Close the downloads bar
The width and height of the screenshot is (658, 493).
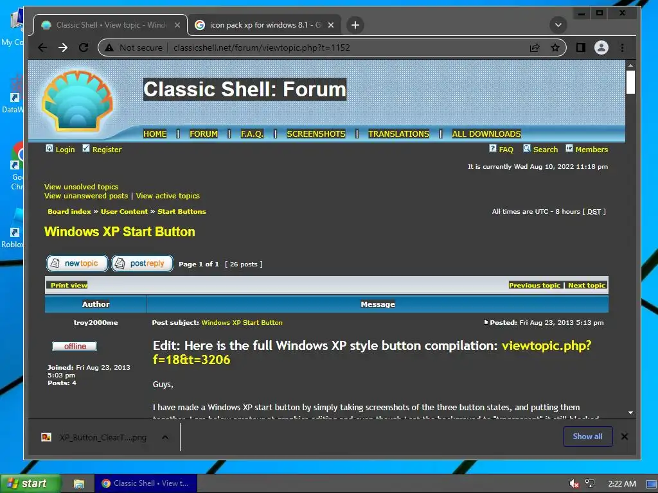click(625, 437)
